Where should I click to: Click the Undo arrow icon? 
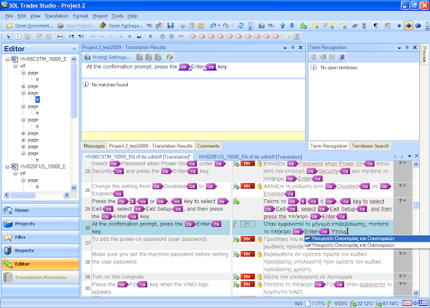pyautogui.click(x=213, y=25)
